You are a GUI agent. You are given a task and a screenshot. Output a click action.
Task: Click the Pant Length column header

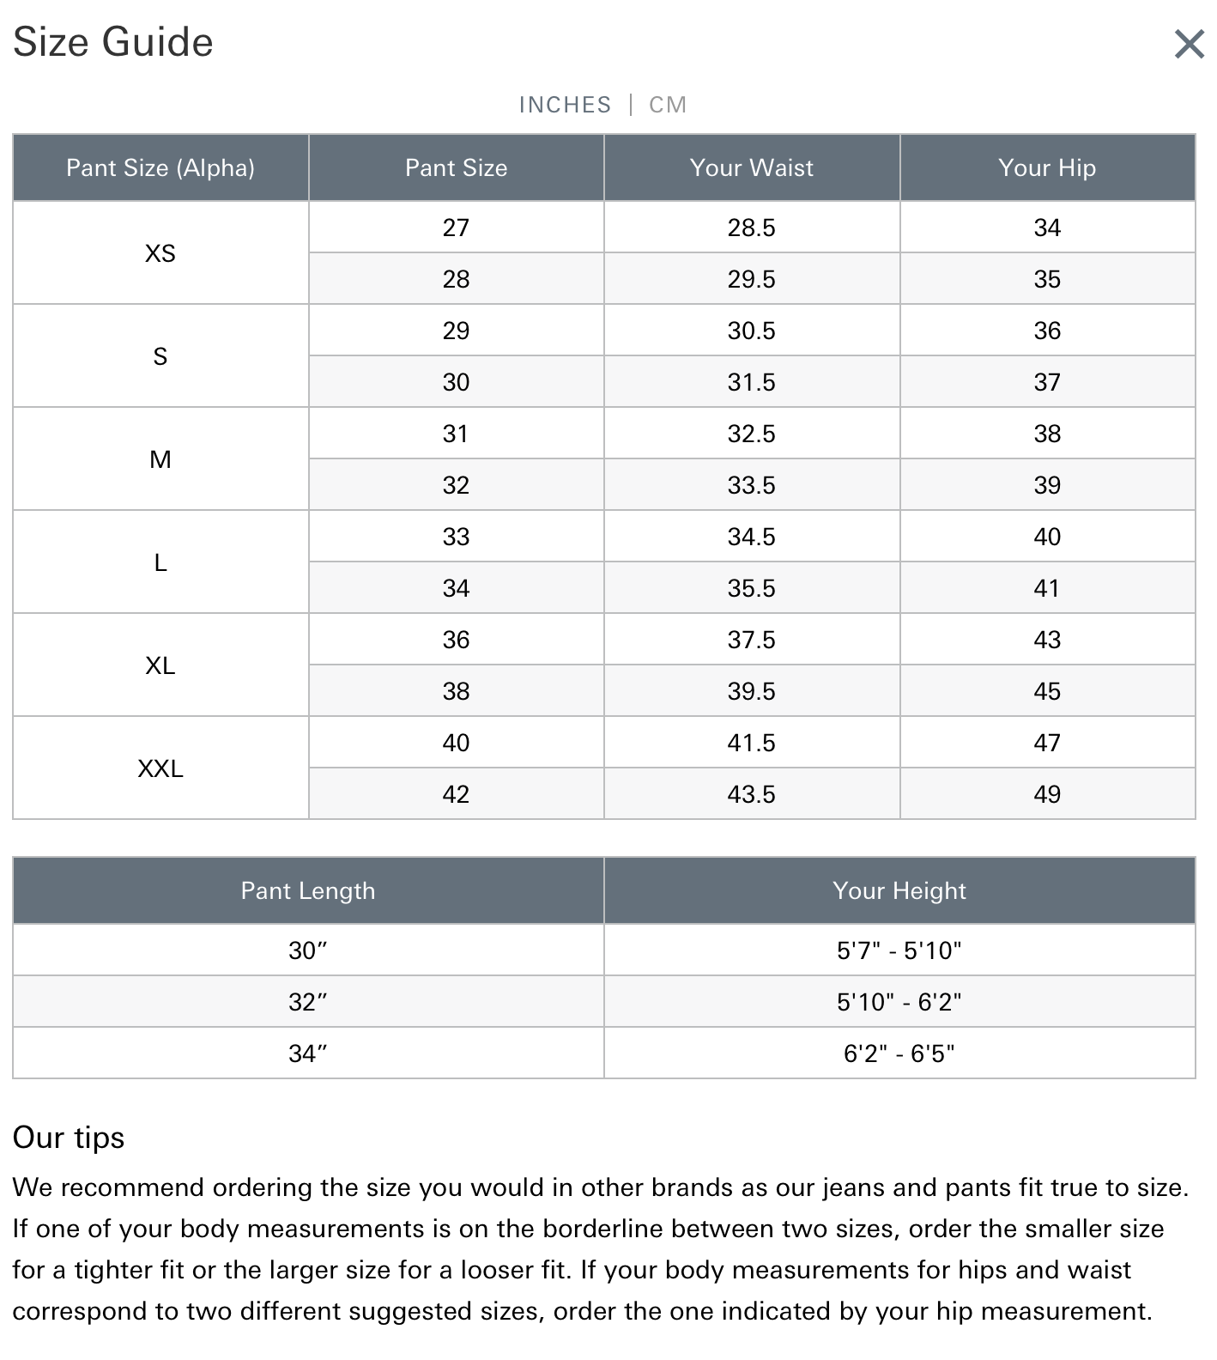(308, 890)
